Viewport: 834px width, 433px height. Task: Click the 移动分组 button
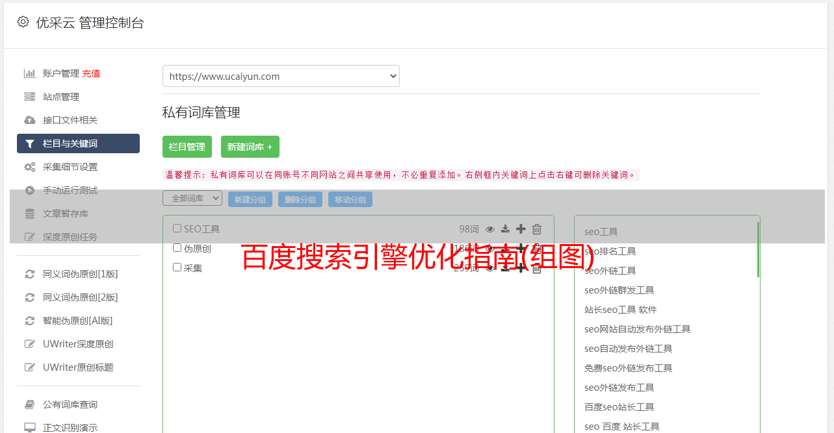350,199
